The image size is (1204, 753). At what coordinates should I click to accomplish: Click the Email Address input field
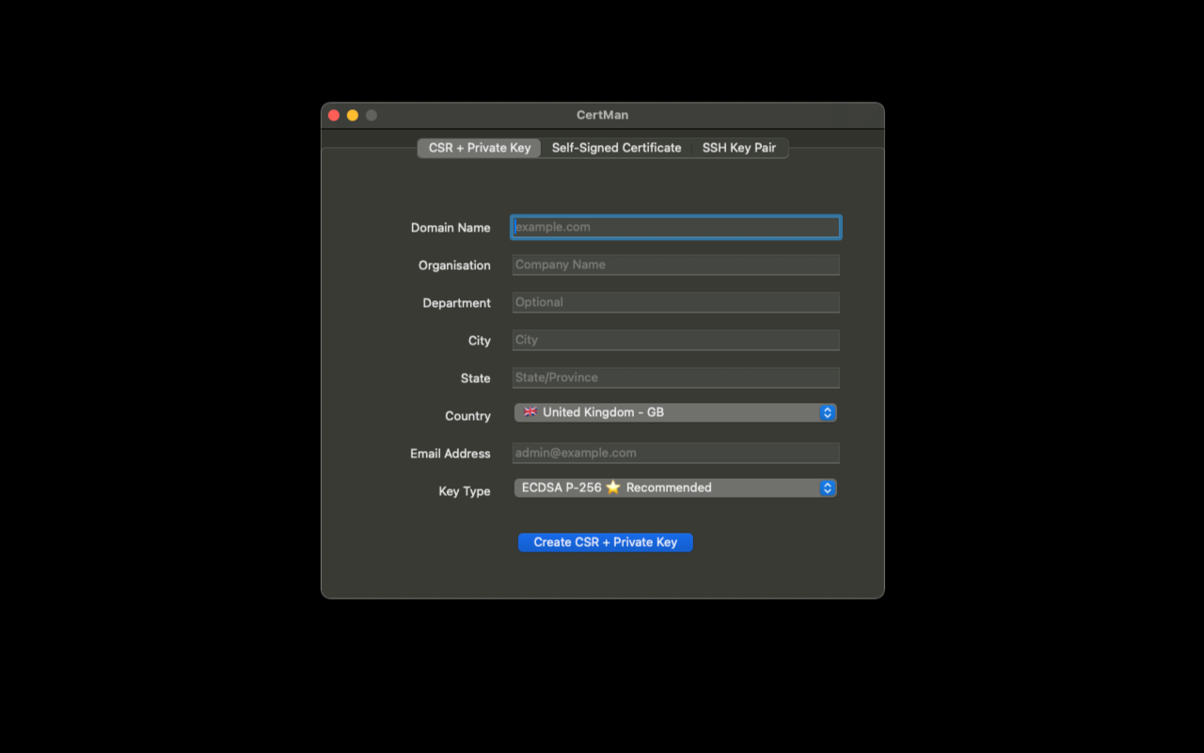point(675,453)
